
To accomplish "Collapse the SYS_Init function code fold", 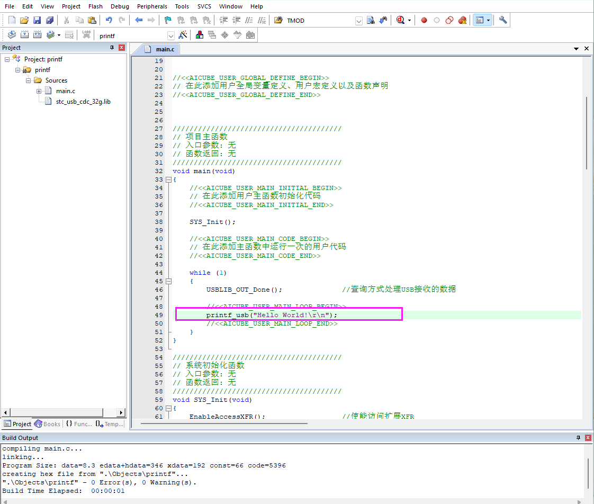I will pos(168,408).
